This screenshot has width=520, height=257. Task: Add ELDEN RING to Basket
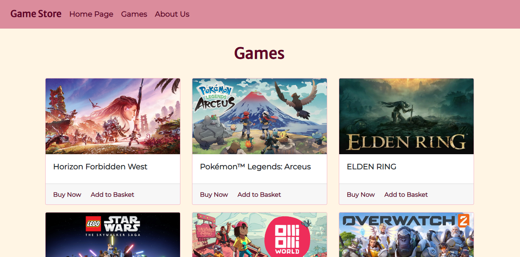(406, 194)
